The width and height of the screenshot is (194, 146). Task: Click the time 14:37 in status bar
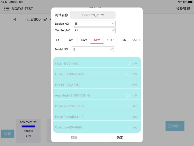(x=4, y=2)
